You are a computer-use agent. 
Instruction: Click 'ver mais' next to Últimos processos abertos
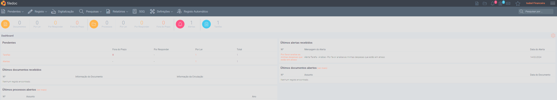coord(41,90)
